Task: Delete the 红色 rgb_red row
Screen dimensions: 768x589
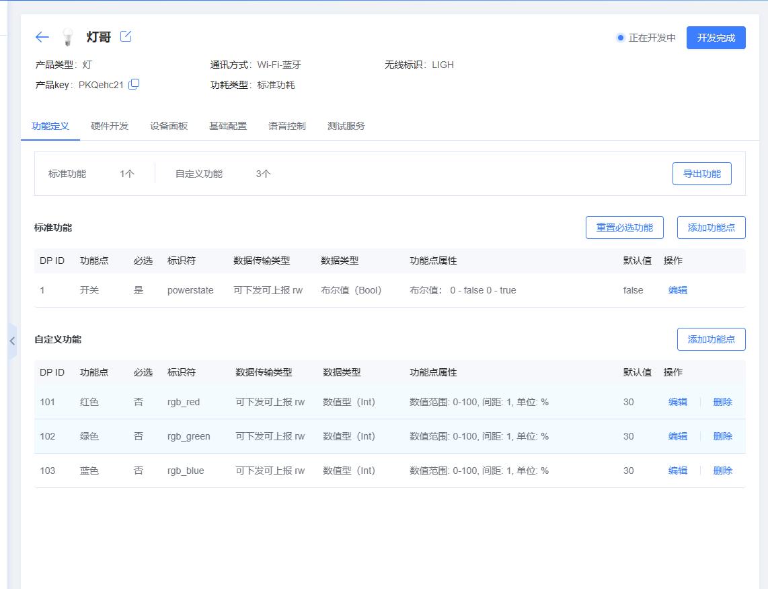Action: 723,402
